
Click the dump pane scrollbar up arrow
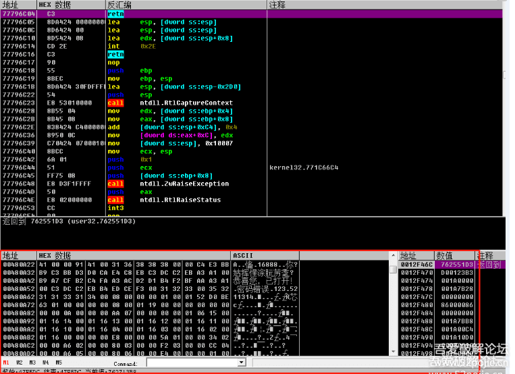click(x=393, y=269)
